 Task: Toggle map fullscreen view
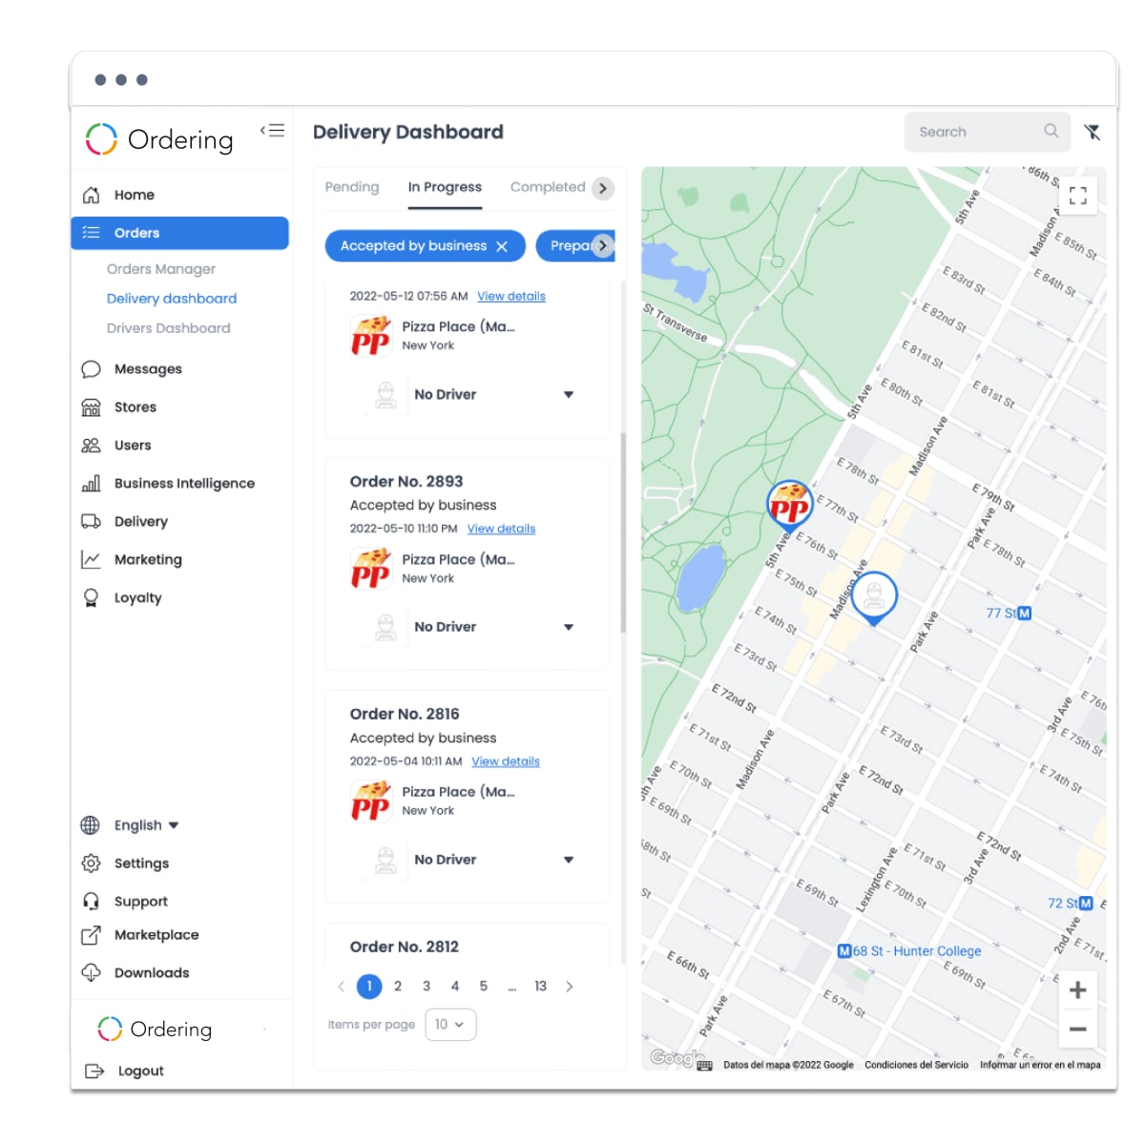1078,196
